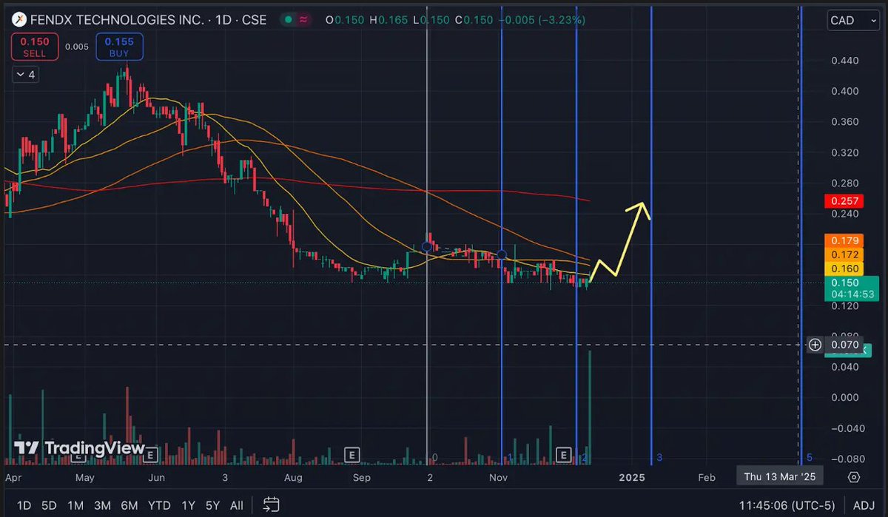Screen dimensions: 888x517
Task: Select the 1M time range
Action: [75, 506]
